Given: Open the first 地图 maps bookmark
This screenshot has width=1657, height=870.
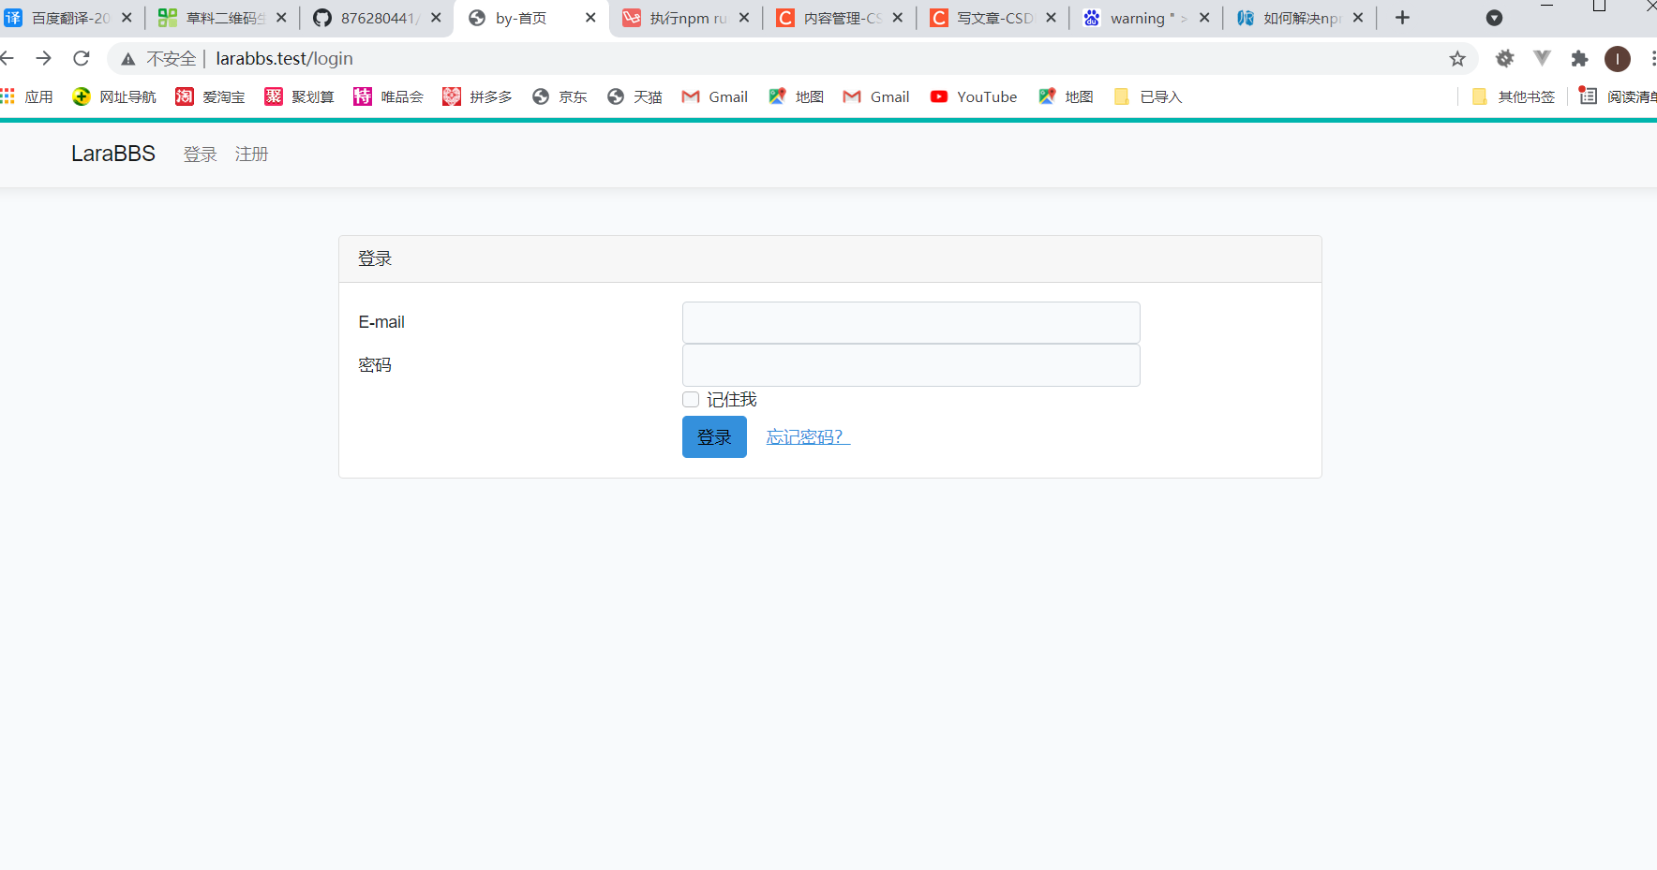Looking at the screenshot, I should [796, 96].
